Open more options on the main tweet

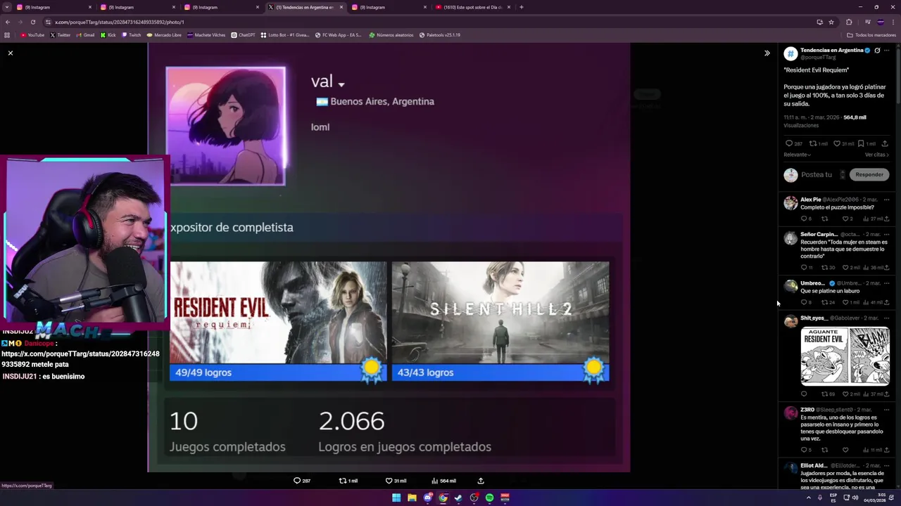887,51
